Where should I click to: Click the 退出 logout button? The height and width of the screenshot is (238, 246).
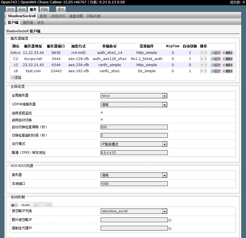tap(61, 9)
